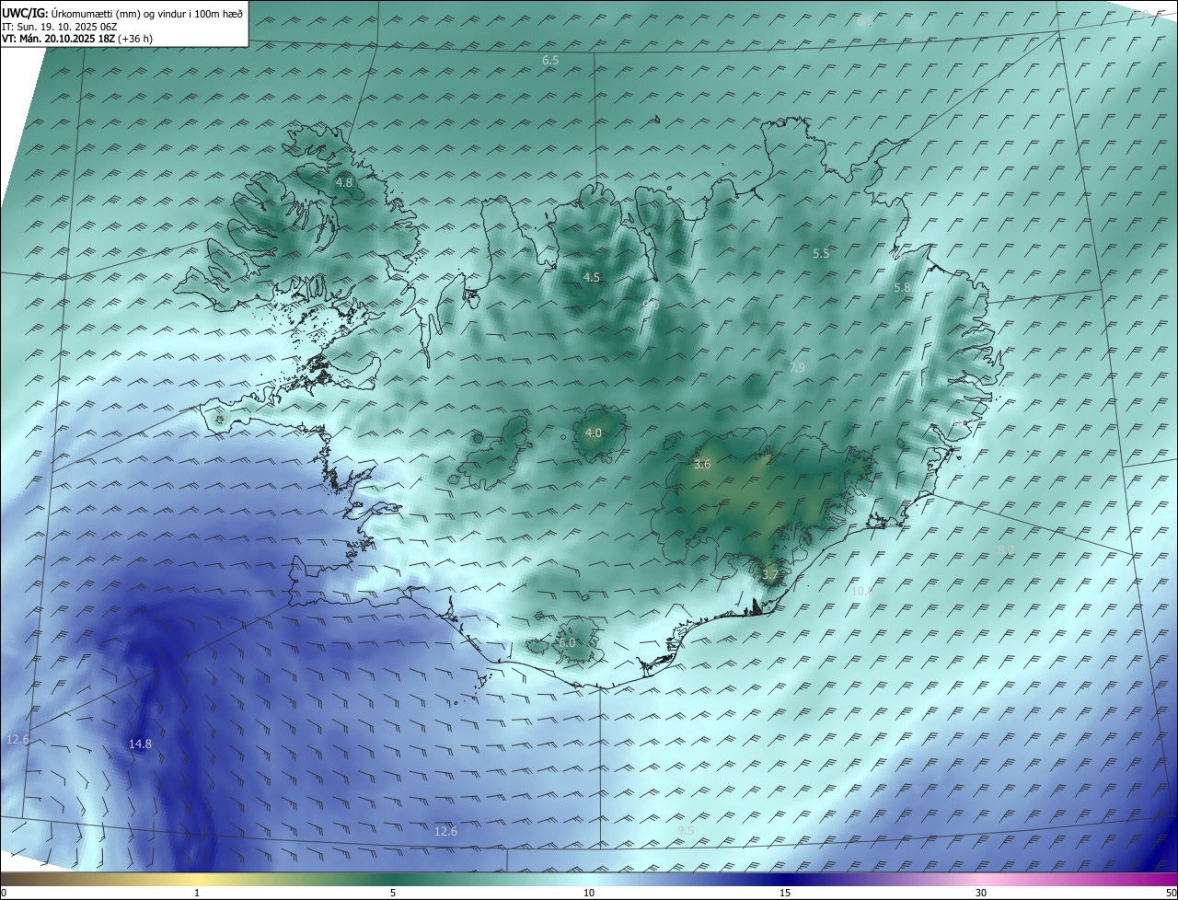Click the 8.2 value off the southeast coast
Viewport: 1178px width, 900px height.
click(x=1006, y=550)
